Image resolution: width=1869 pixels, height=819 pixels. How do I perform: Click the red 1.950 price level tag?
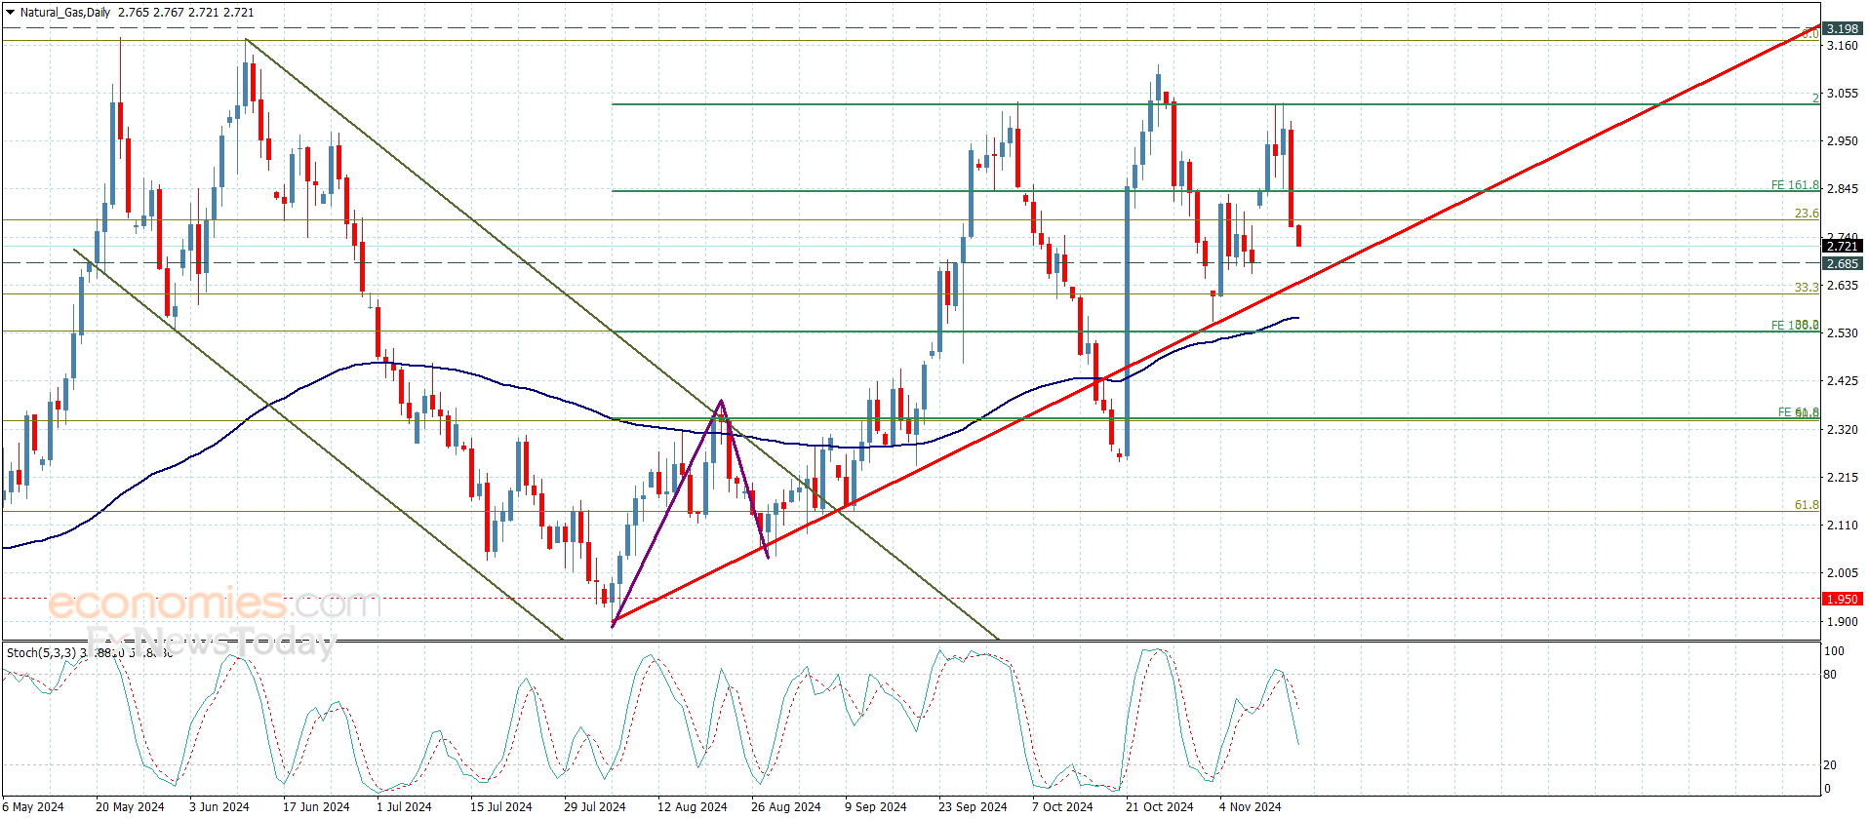pos(1843,600)
